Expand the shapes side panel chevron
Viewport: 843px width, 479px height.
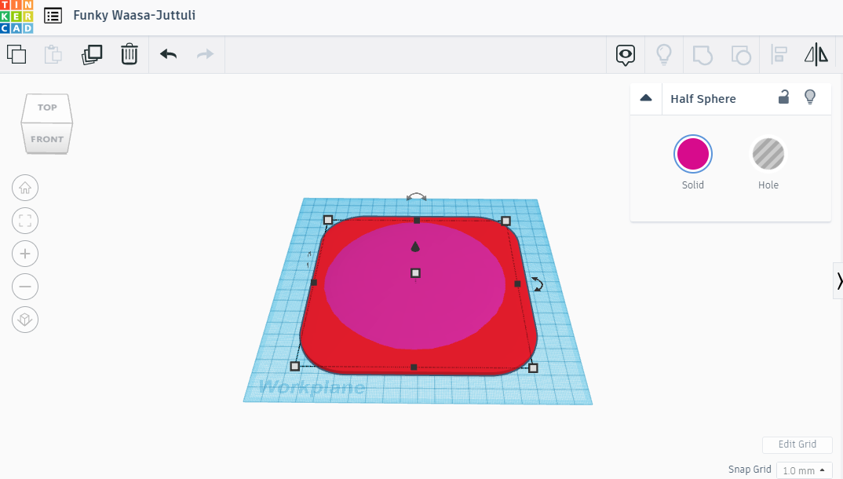(839, 280)
